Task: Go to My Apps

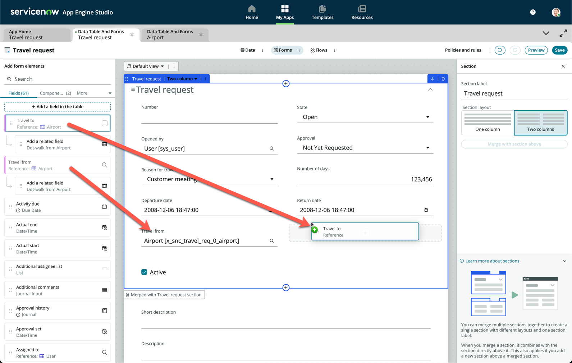Action: 285,12
